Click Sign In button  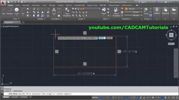[x=143, y=2]
